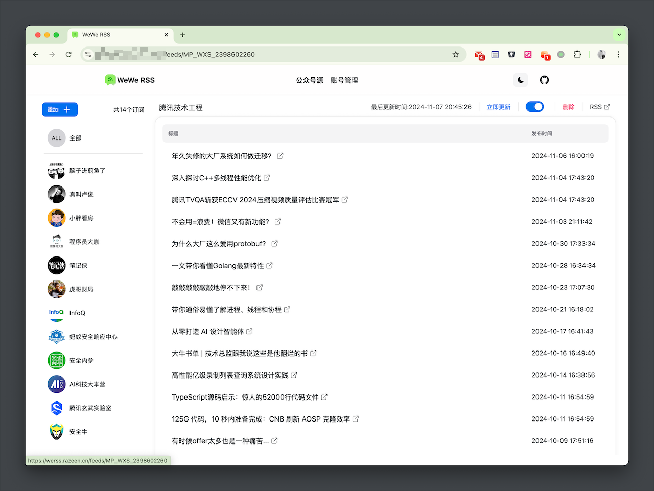This screenshot has width=654, height=491.
Task: Select 脑子进煎鱼了 avatar in sidebar
Action: (x=56, y=171)
